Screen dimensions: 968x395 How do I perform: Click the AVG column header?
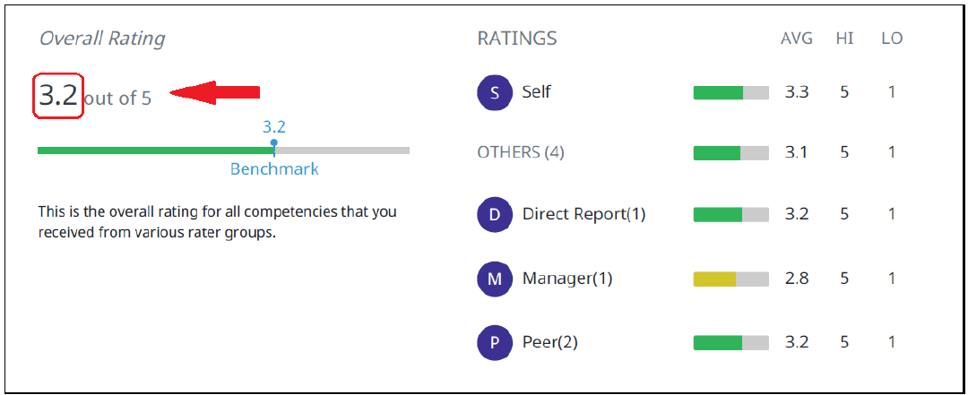pos(797,39)
